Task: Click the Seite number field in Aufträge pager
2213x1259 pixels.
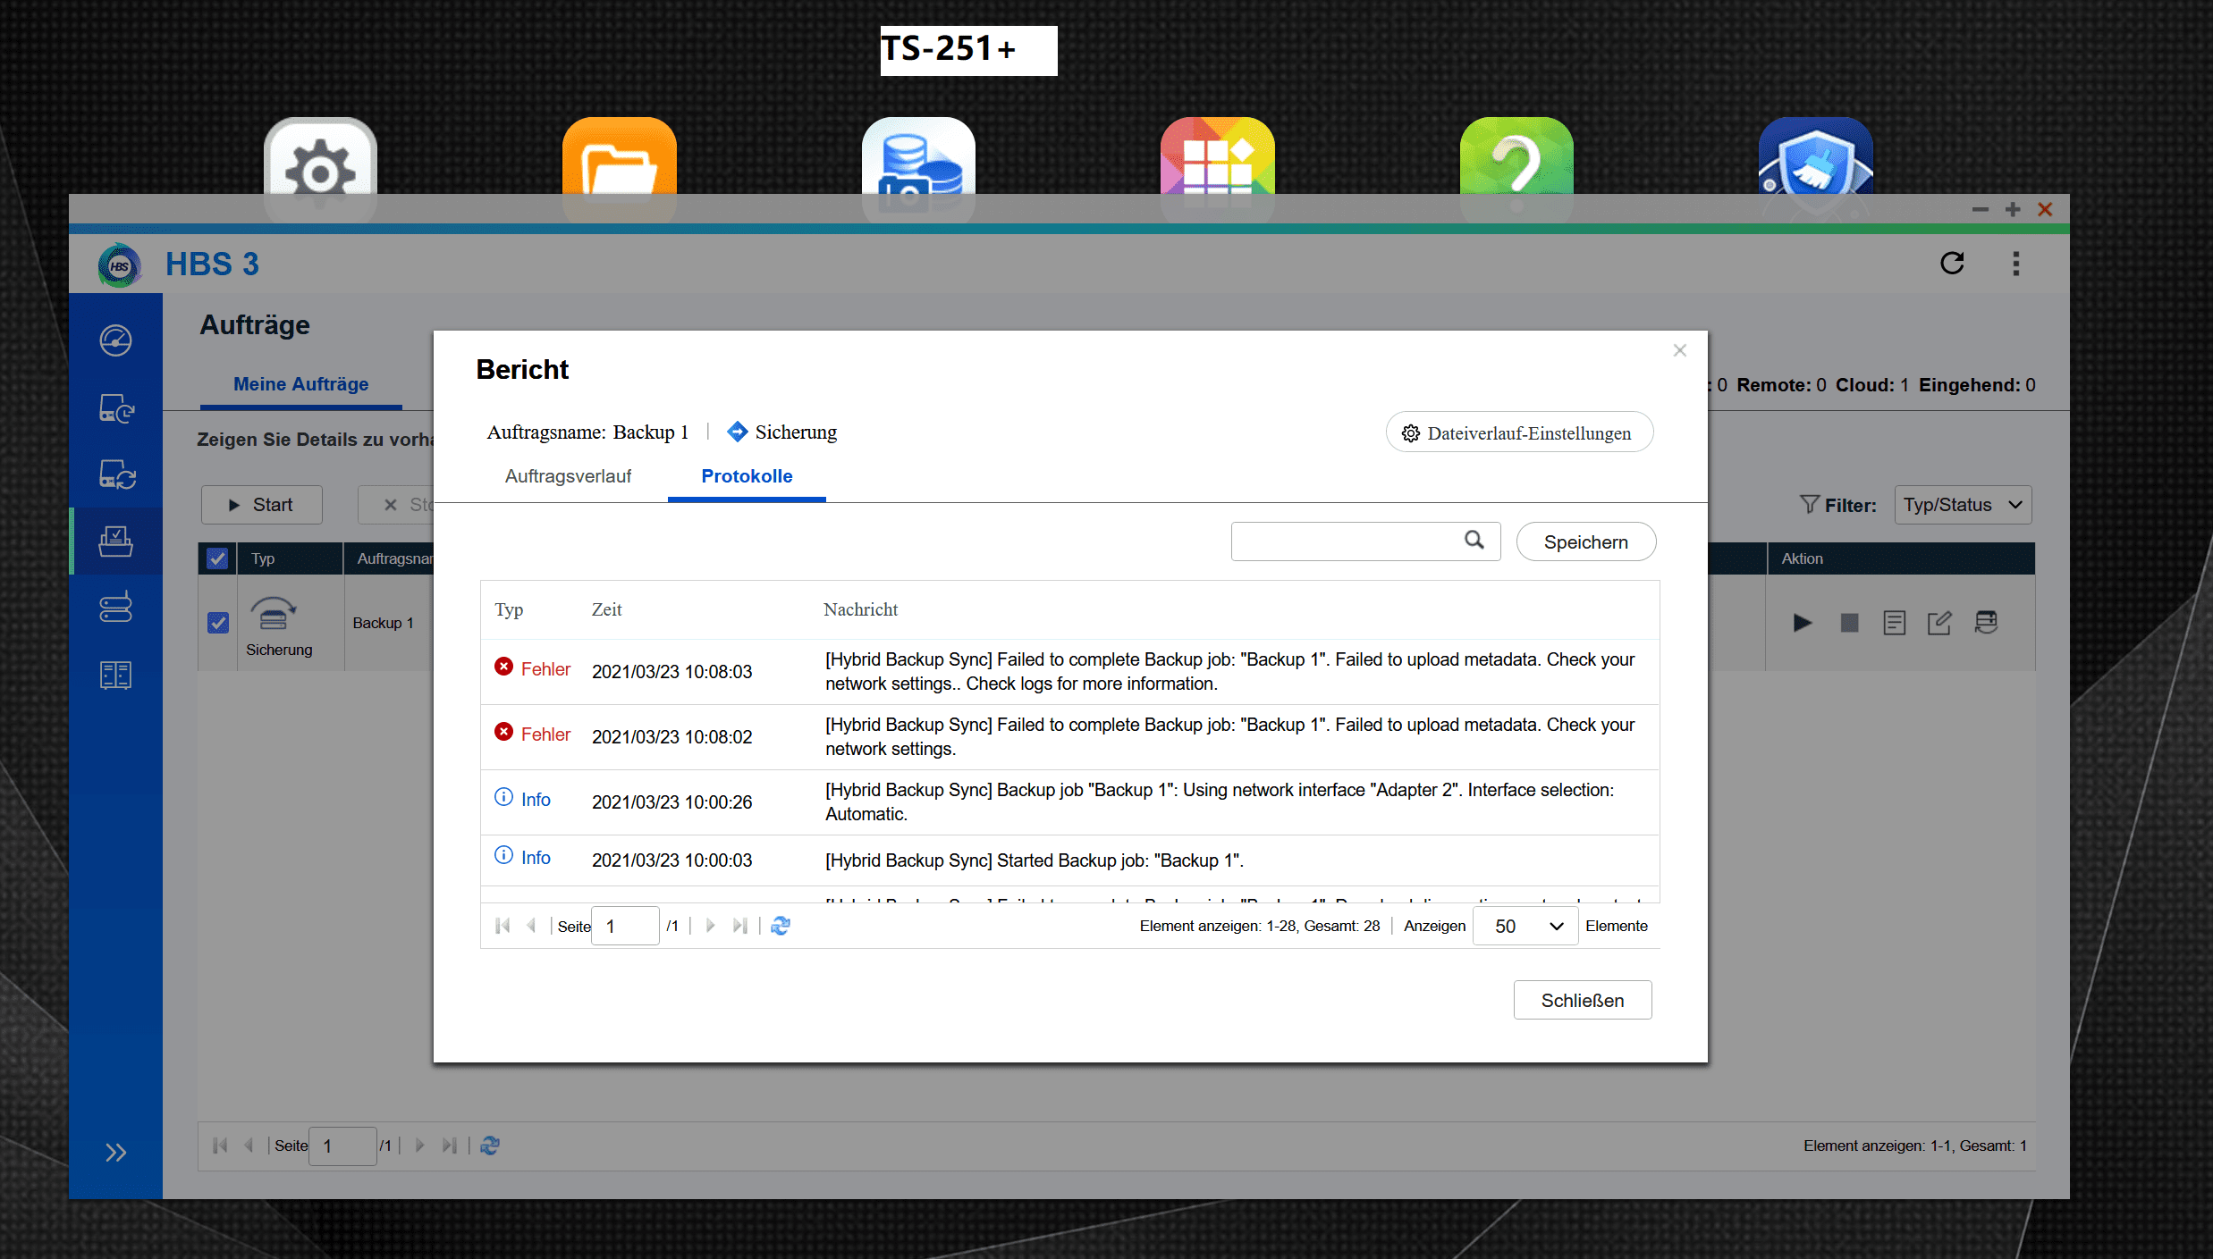Action: pyautogui.click(x=342, y=1146)
